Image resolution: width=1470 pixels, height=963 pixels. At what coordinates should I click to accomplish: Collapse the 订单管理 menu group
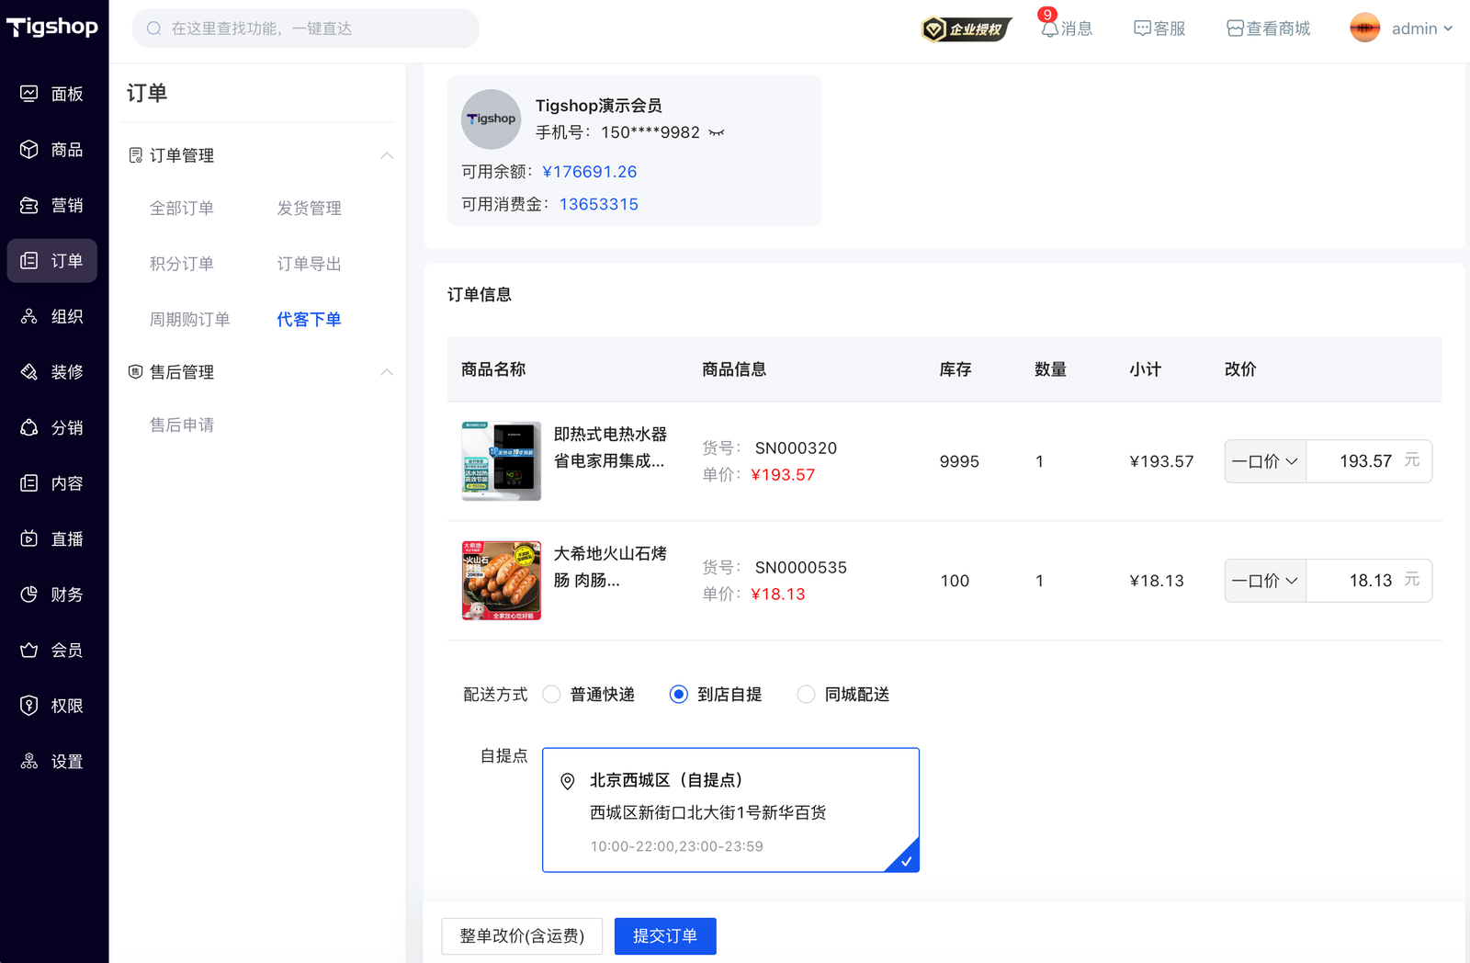(387, 155)
